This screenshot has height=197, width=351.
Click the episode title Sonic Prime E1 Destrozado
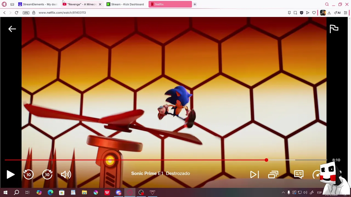160,173
